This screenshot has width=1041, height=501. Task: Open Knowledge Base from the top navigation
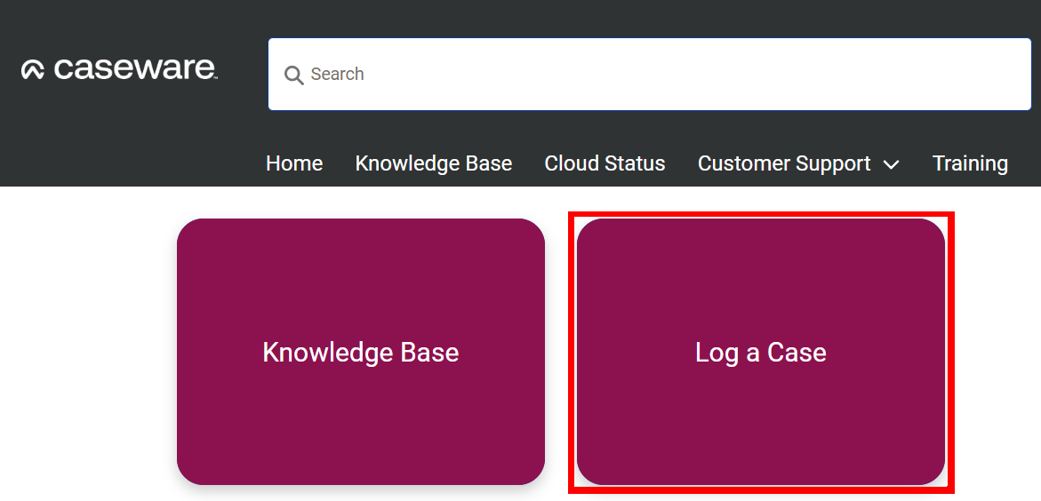coord(433,163)
